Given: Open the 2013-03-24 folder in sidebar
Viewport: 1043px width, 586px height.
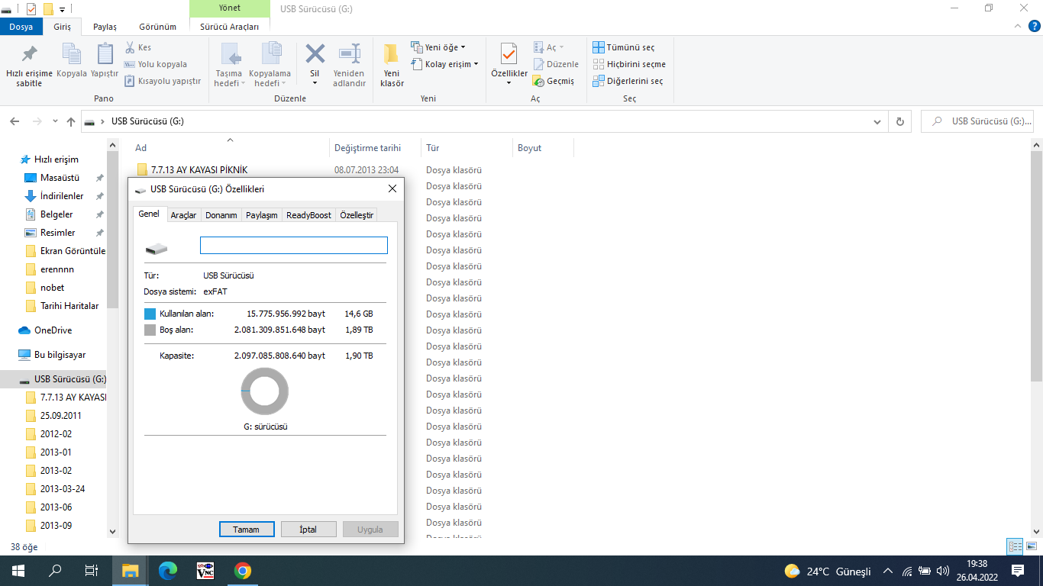Looking at the screenshot, I should coord(63,489).
